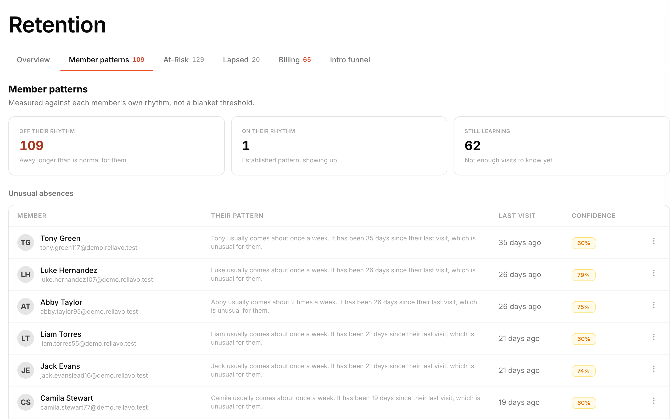Open the three-dot menu for Jack Evans

[x=654, y=369]
